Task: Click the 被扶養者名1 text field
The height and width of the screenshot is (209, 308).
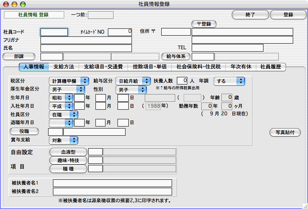Action: pos(112,183)
